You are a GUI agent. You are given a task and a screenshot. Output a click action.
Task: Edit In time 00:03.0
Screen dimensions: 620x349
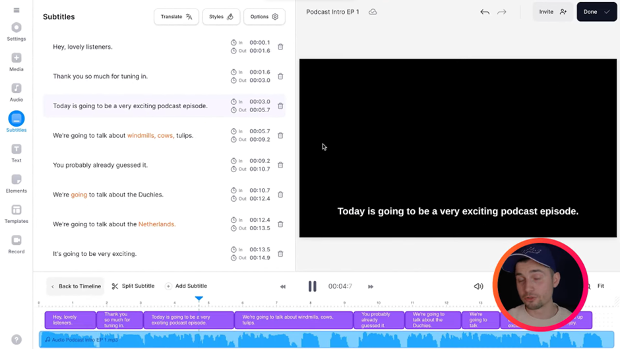pyautogui.click(x=260, y=102)
